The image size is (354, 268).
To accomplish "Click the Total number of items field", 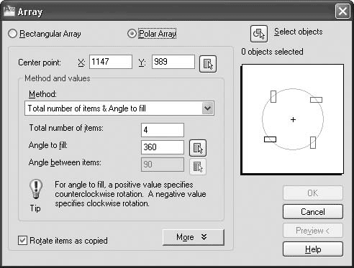I will (x=163, y=130).
